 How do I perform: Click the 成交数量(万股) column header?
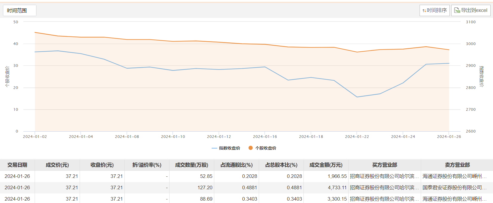(192, 165)
